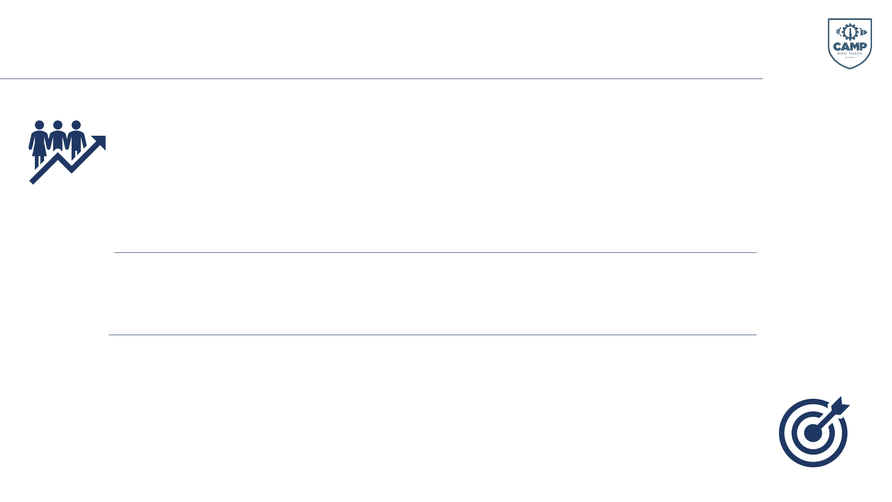This screenshot has height=502, width=892.
Task: Click the gear emblem inside the CAMP logo
Action: [850, 32]
